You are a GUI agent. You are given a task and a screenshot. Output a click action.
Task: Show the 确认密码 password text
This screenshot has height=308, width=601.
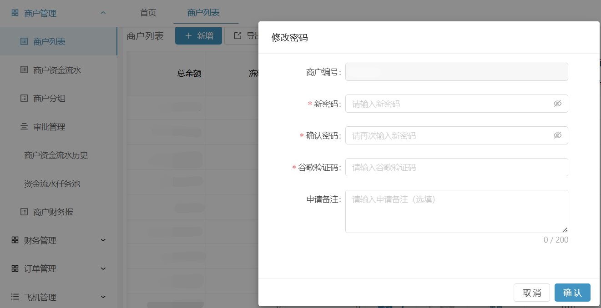[558, 135]
